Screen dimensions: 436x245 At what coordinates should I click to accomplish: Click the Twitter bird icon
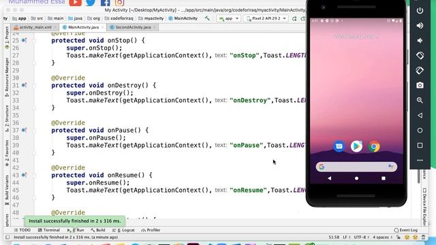pos(91,3)
